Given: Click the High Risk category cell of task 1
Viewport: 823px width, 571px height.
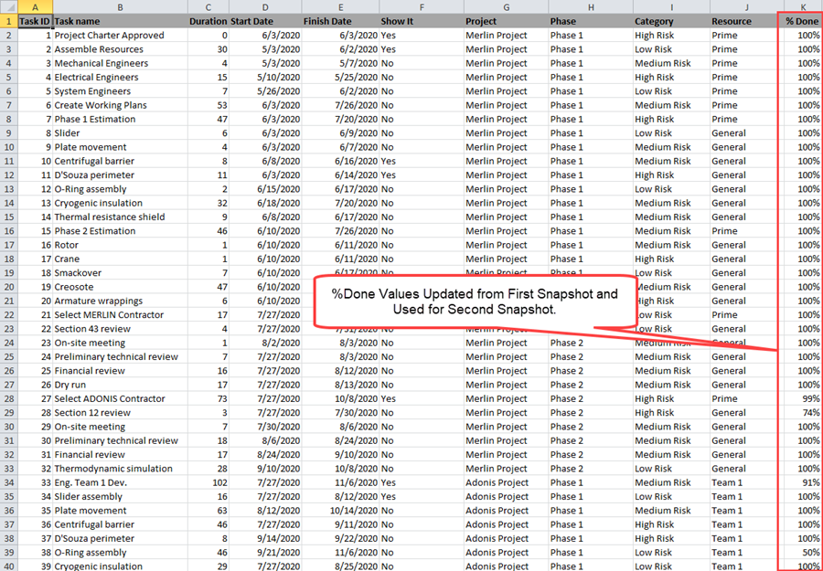Looking at the screenshot, I should [x=654, y=35].
